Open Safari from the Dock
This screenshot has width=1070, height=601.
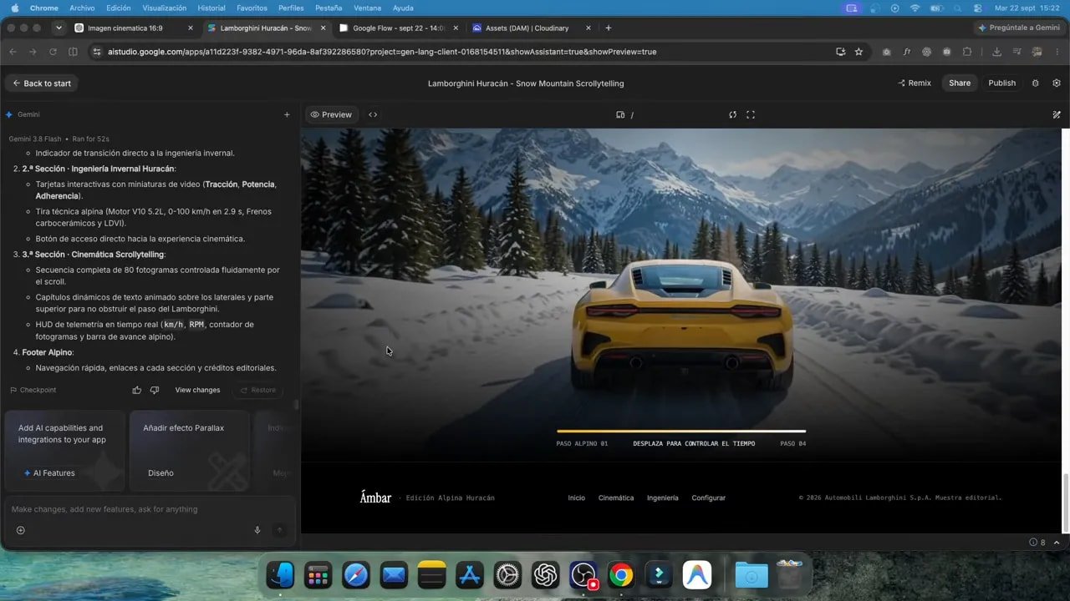[x=356, y=575]
